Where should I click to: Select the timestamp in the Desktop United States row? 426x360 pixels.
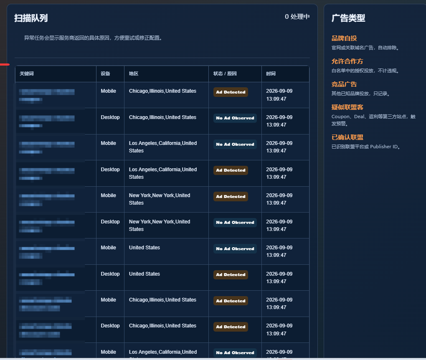[279, 277]
